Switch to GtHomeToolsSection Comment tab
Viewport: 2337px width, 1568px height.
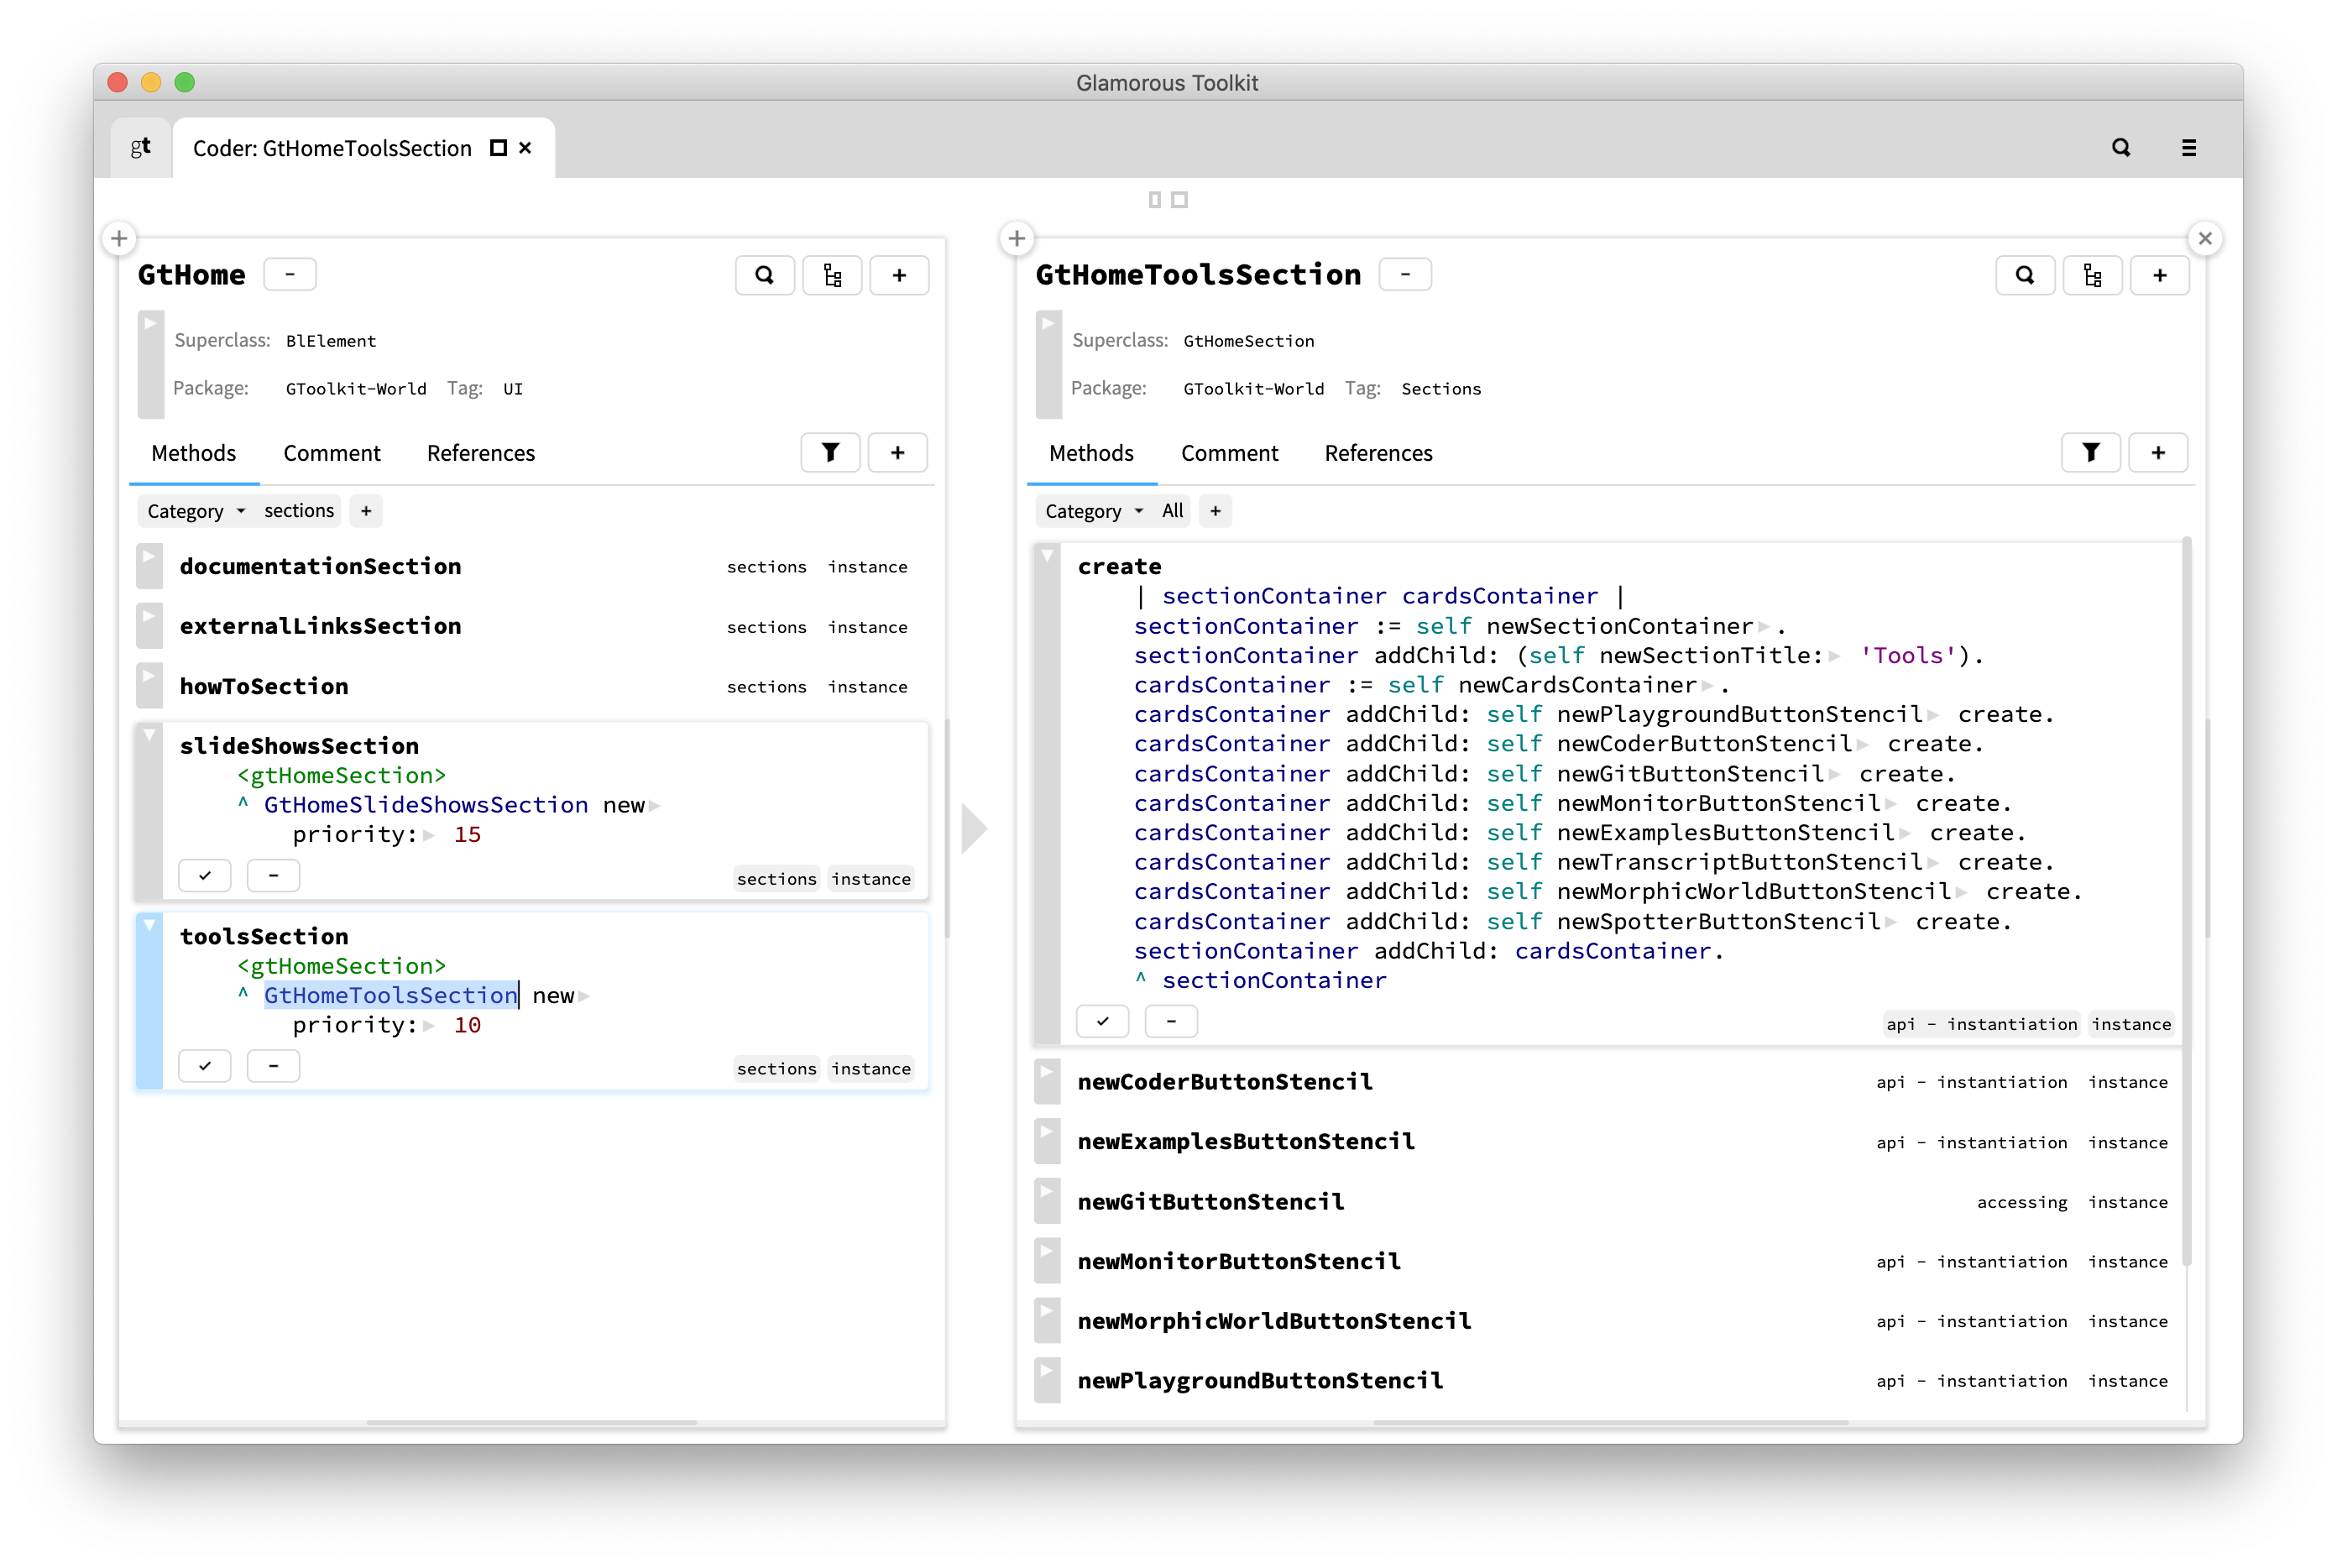tap(1230, 453)
